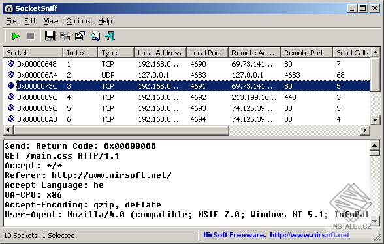Click the gray stop capture icon
The height and width of the screenshot is (244, 384).
click(x=30, y=37)
